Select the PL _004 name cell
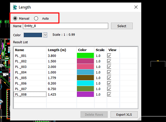This screenshot has width=166, height=122. [x=30, y=72]
